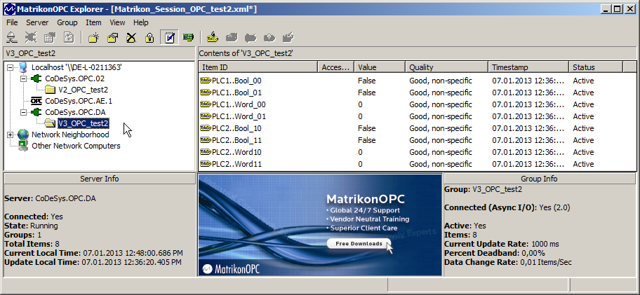The width and height of the screenshot is (640, 295).
Task: Open the Help menu
Action: coord(141,22)
